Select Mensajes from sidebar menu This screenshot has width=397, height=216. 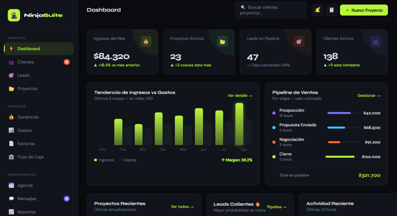(27, 199)
